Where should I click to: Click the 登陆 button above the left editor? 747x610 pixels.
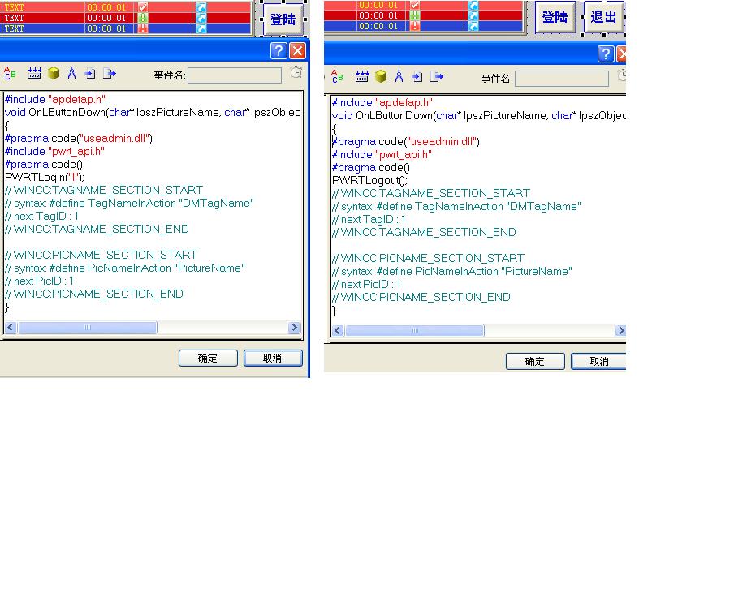point(283,19)
